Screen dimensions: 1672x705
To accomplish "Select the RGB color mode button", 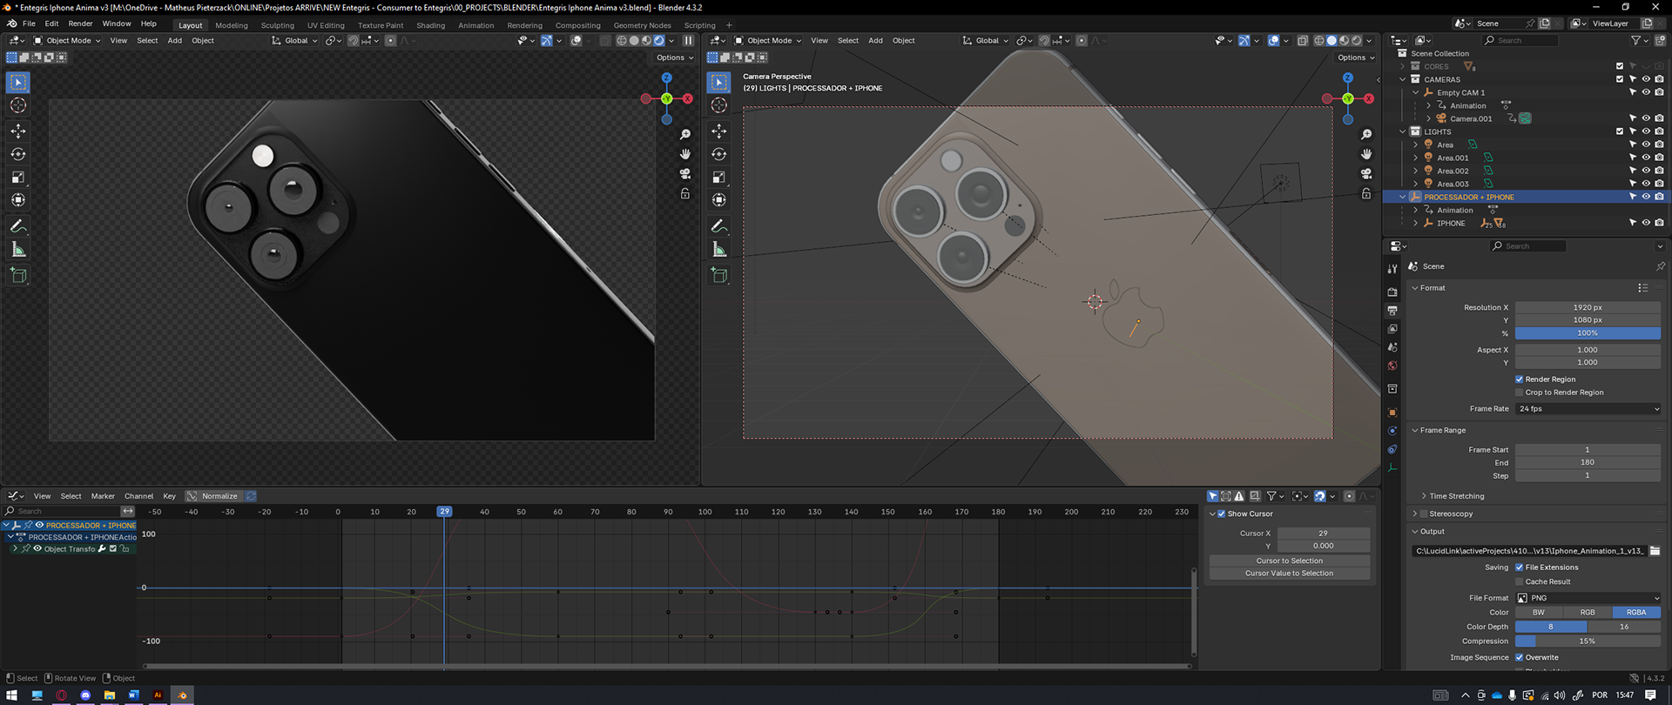I will [x=1588, y=613].
